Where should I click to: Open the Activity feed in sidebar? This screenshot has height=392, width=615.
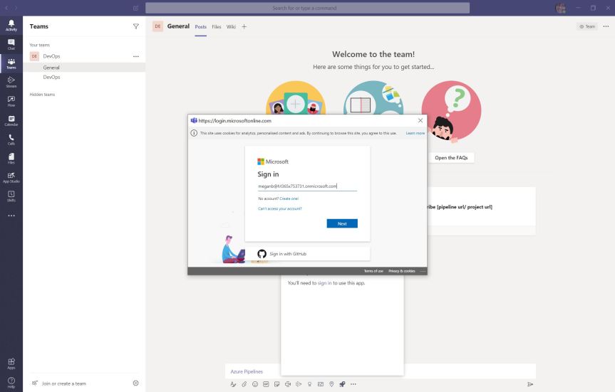[11, 26]
